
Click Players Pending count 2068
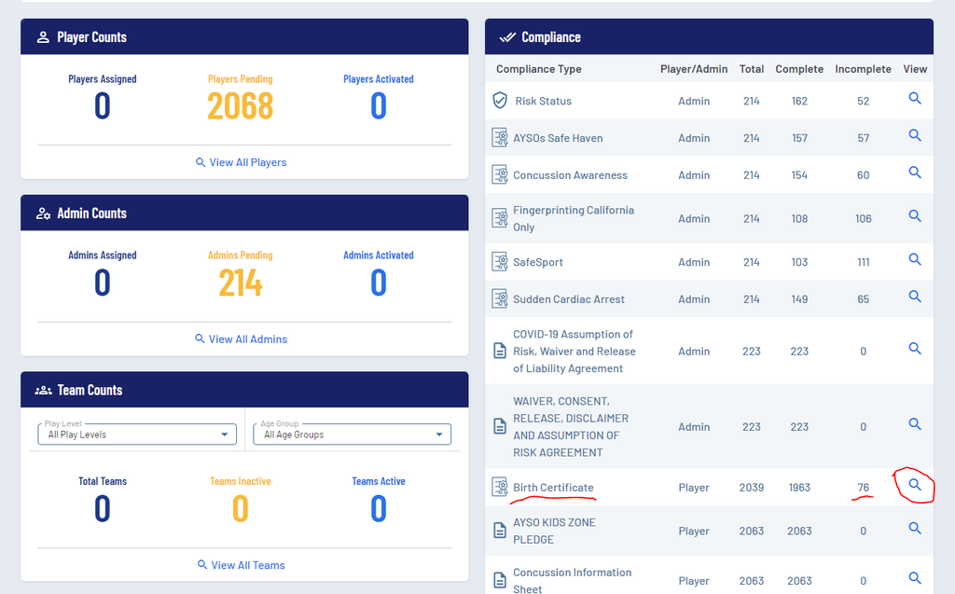point(241,107)
